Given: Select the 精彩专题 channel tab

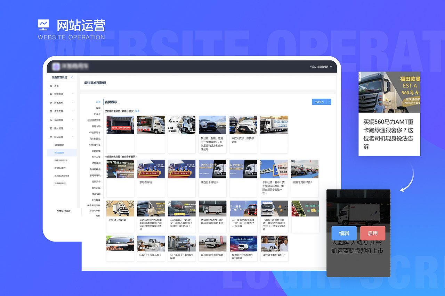Looking at the screenshot, I should point(96,194).
